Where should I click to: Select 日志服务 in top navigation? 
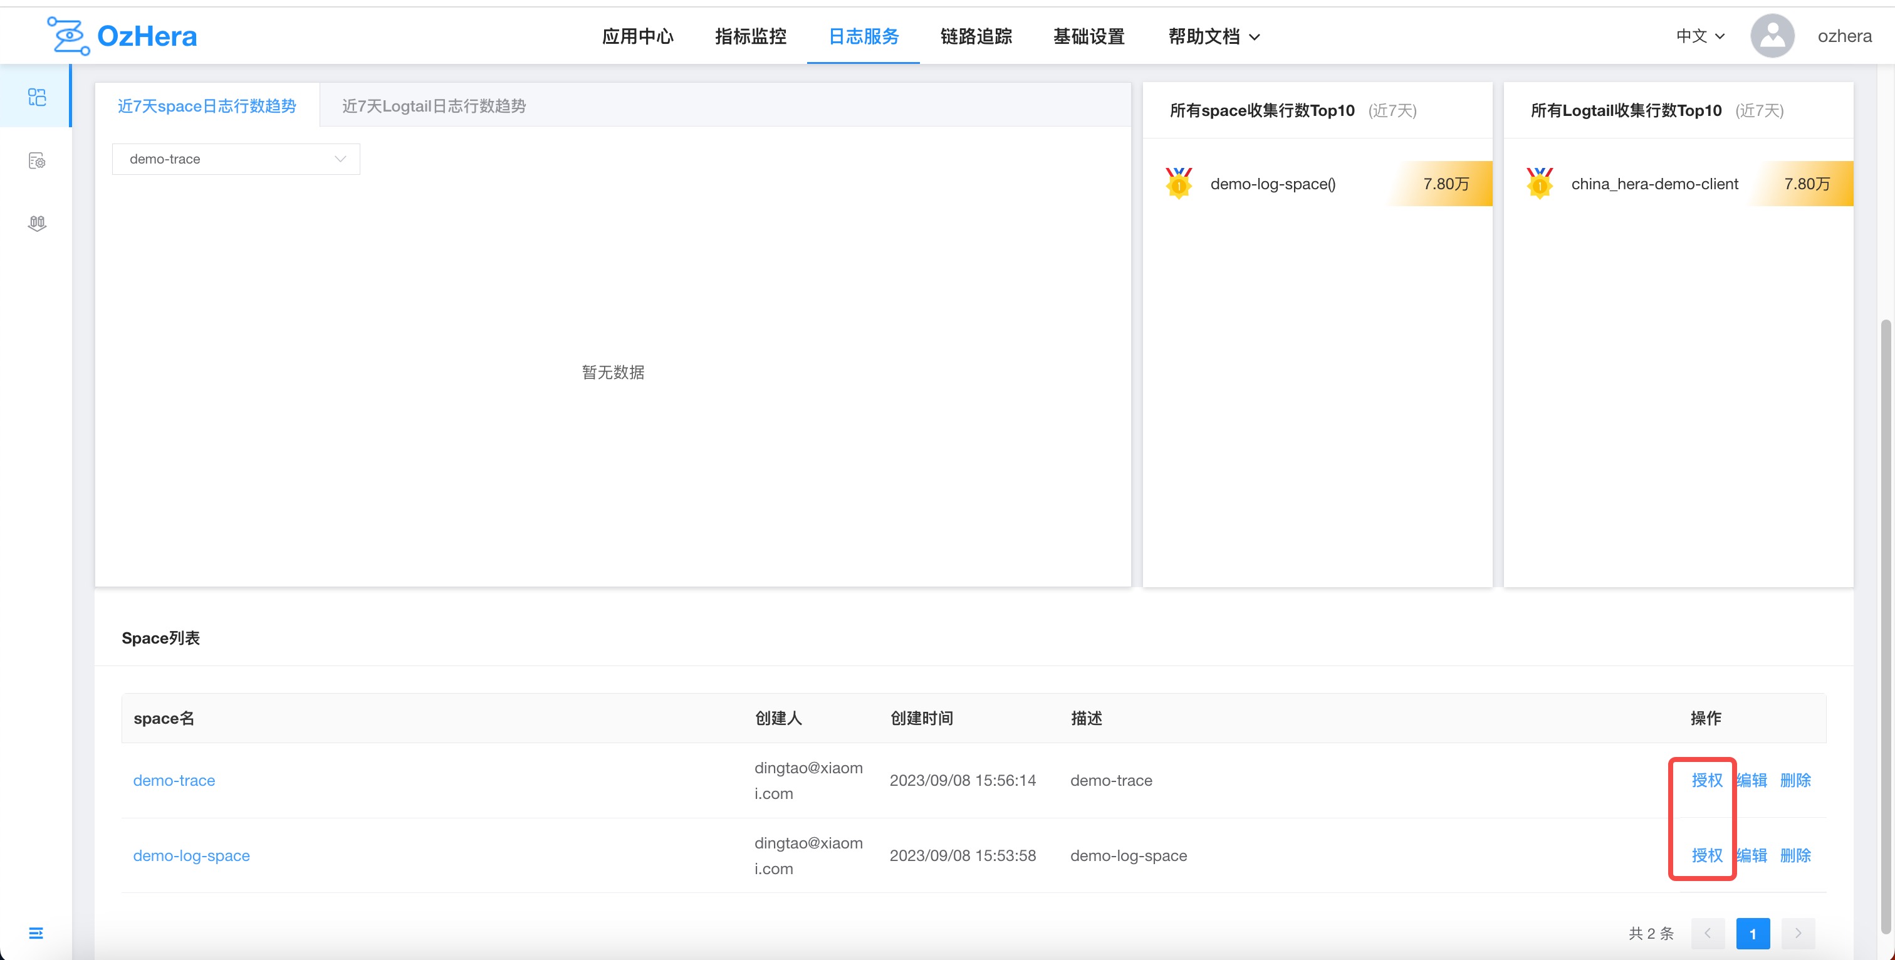(864, 37)
